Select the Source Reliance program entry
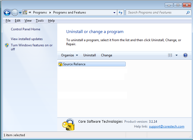 [x=92, y=64]
